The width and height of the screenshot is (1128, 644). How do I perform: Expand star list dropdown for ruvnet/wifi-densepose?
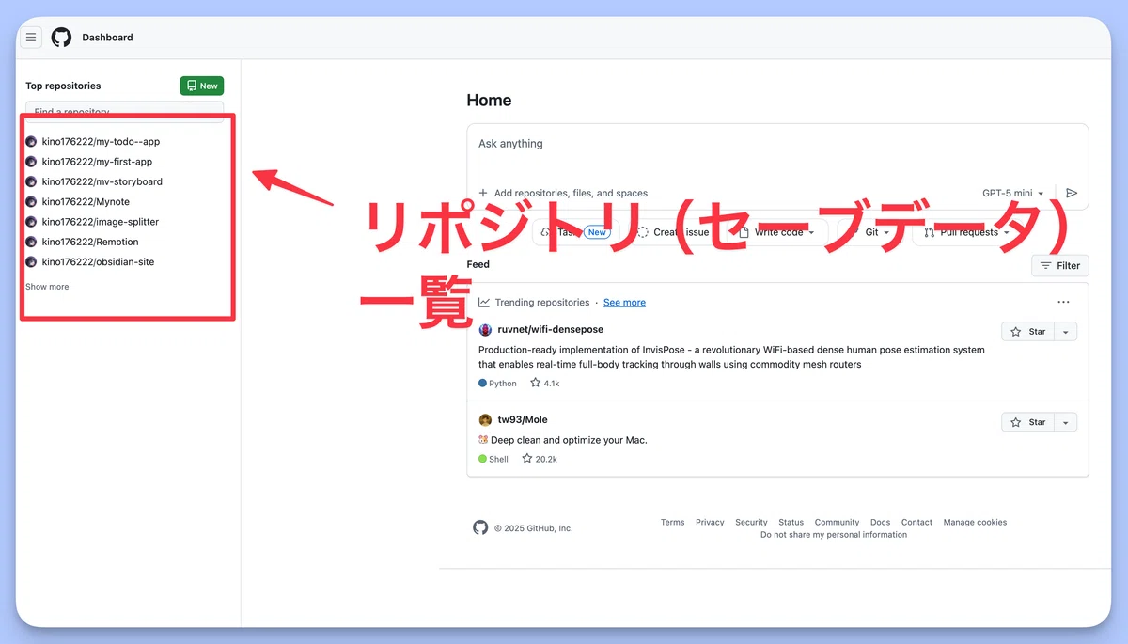[x=1066, y=332]
